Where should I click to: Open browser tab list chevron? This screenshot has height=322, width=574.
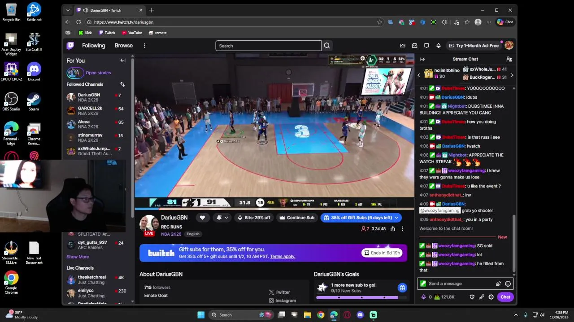[x=68, y=10]
